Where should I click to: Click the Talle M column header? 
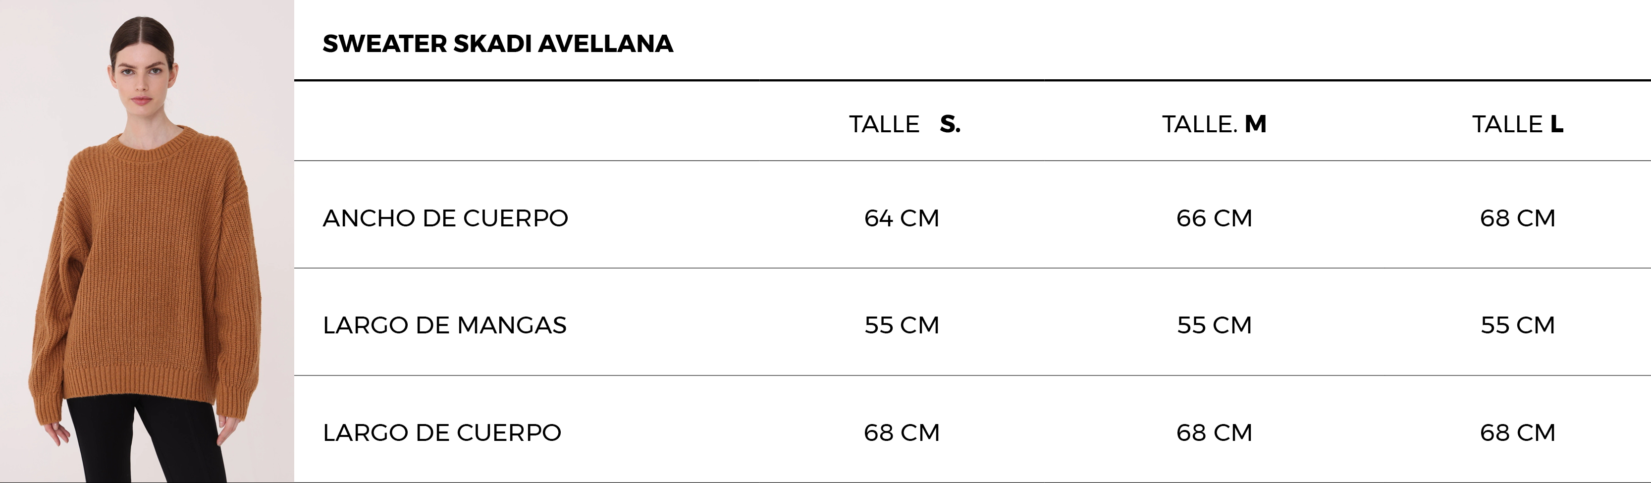1214,124
